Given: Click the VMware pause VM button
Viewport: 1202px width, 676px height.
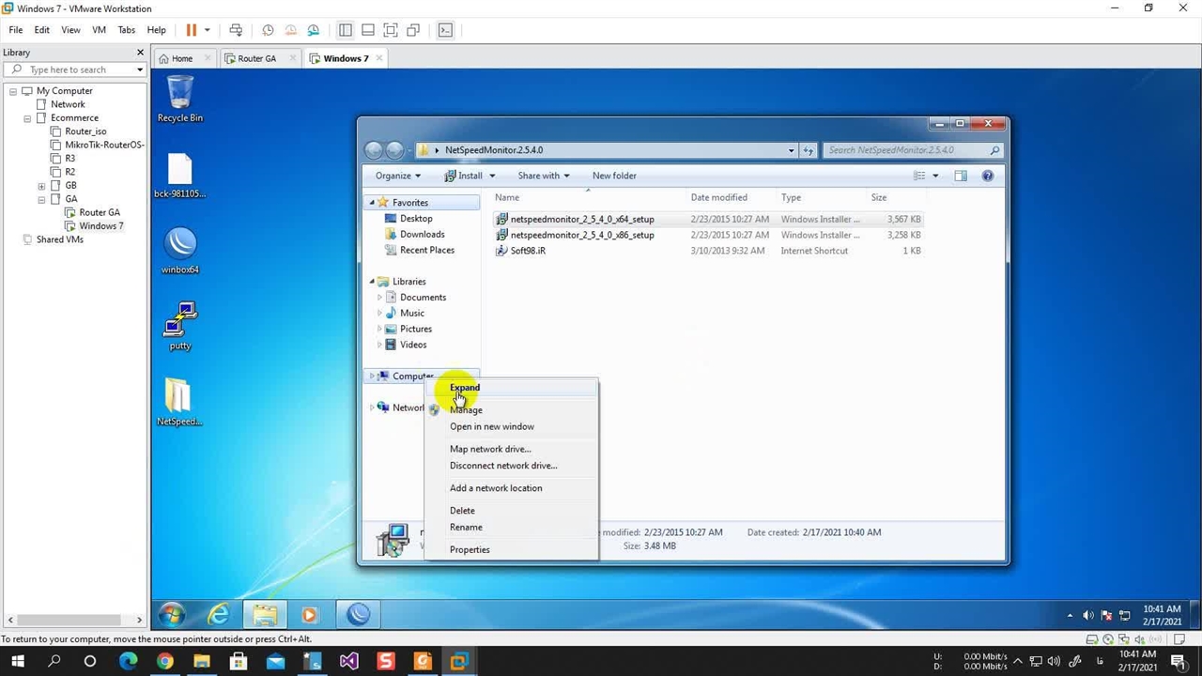Looking at the screenshot, I should point(192,30).
